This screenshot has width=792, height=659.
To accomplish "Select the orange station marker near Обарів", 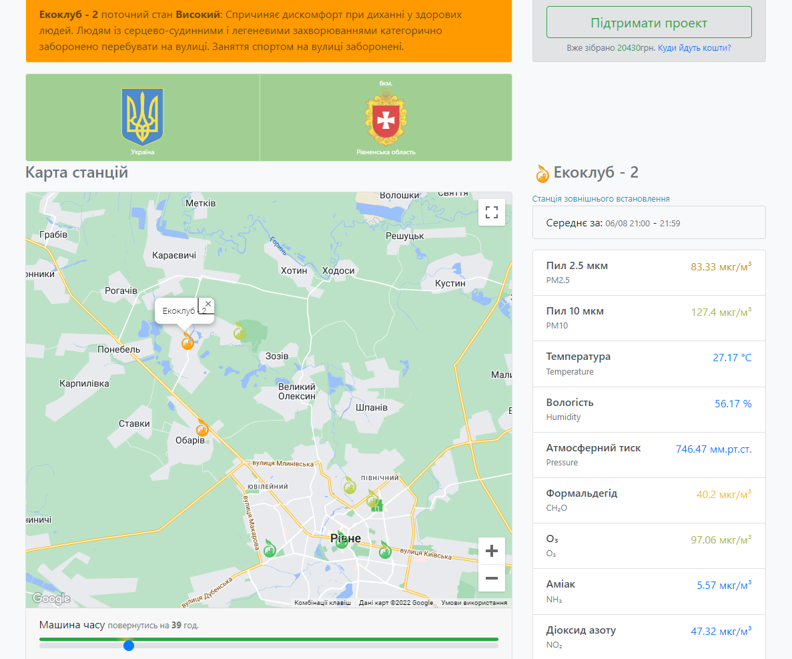I will click(x=202, y=429).
